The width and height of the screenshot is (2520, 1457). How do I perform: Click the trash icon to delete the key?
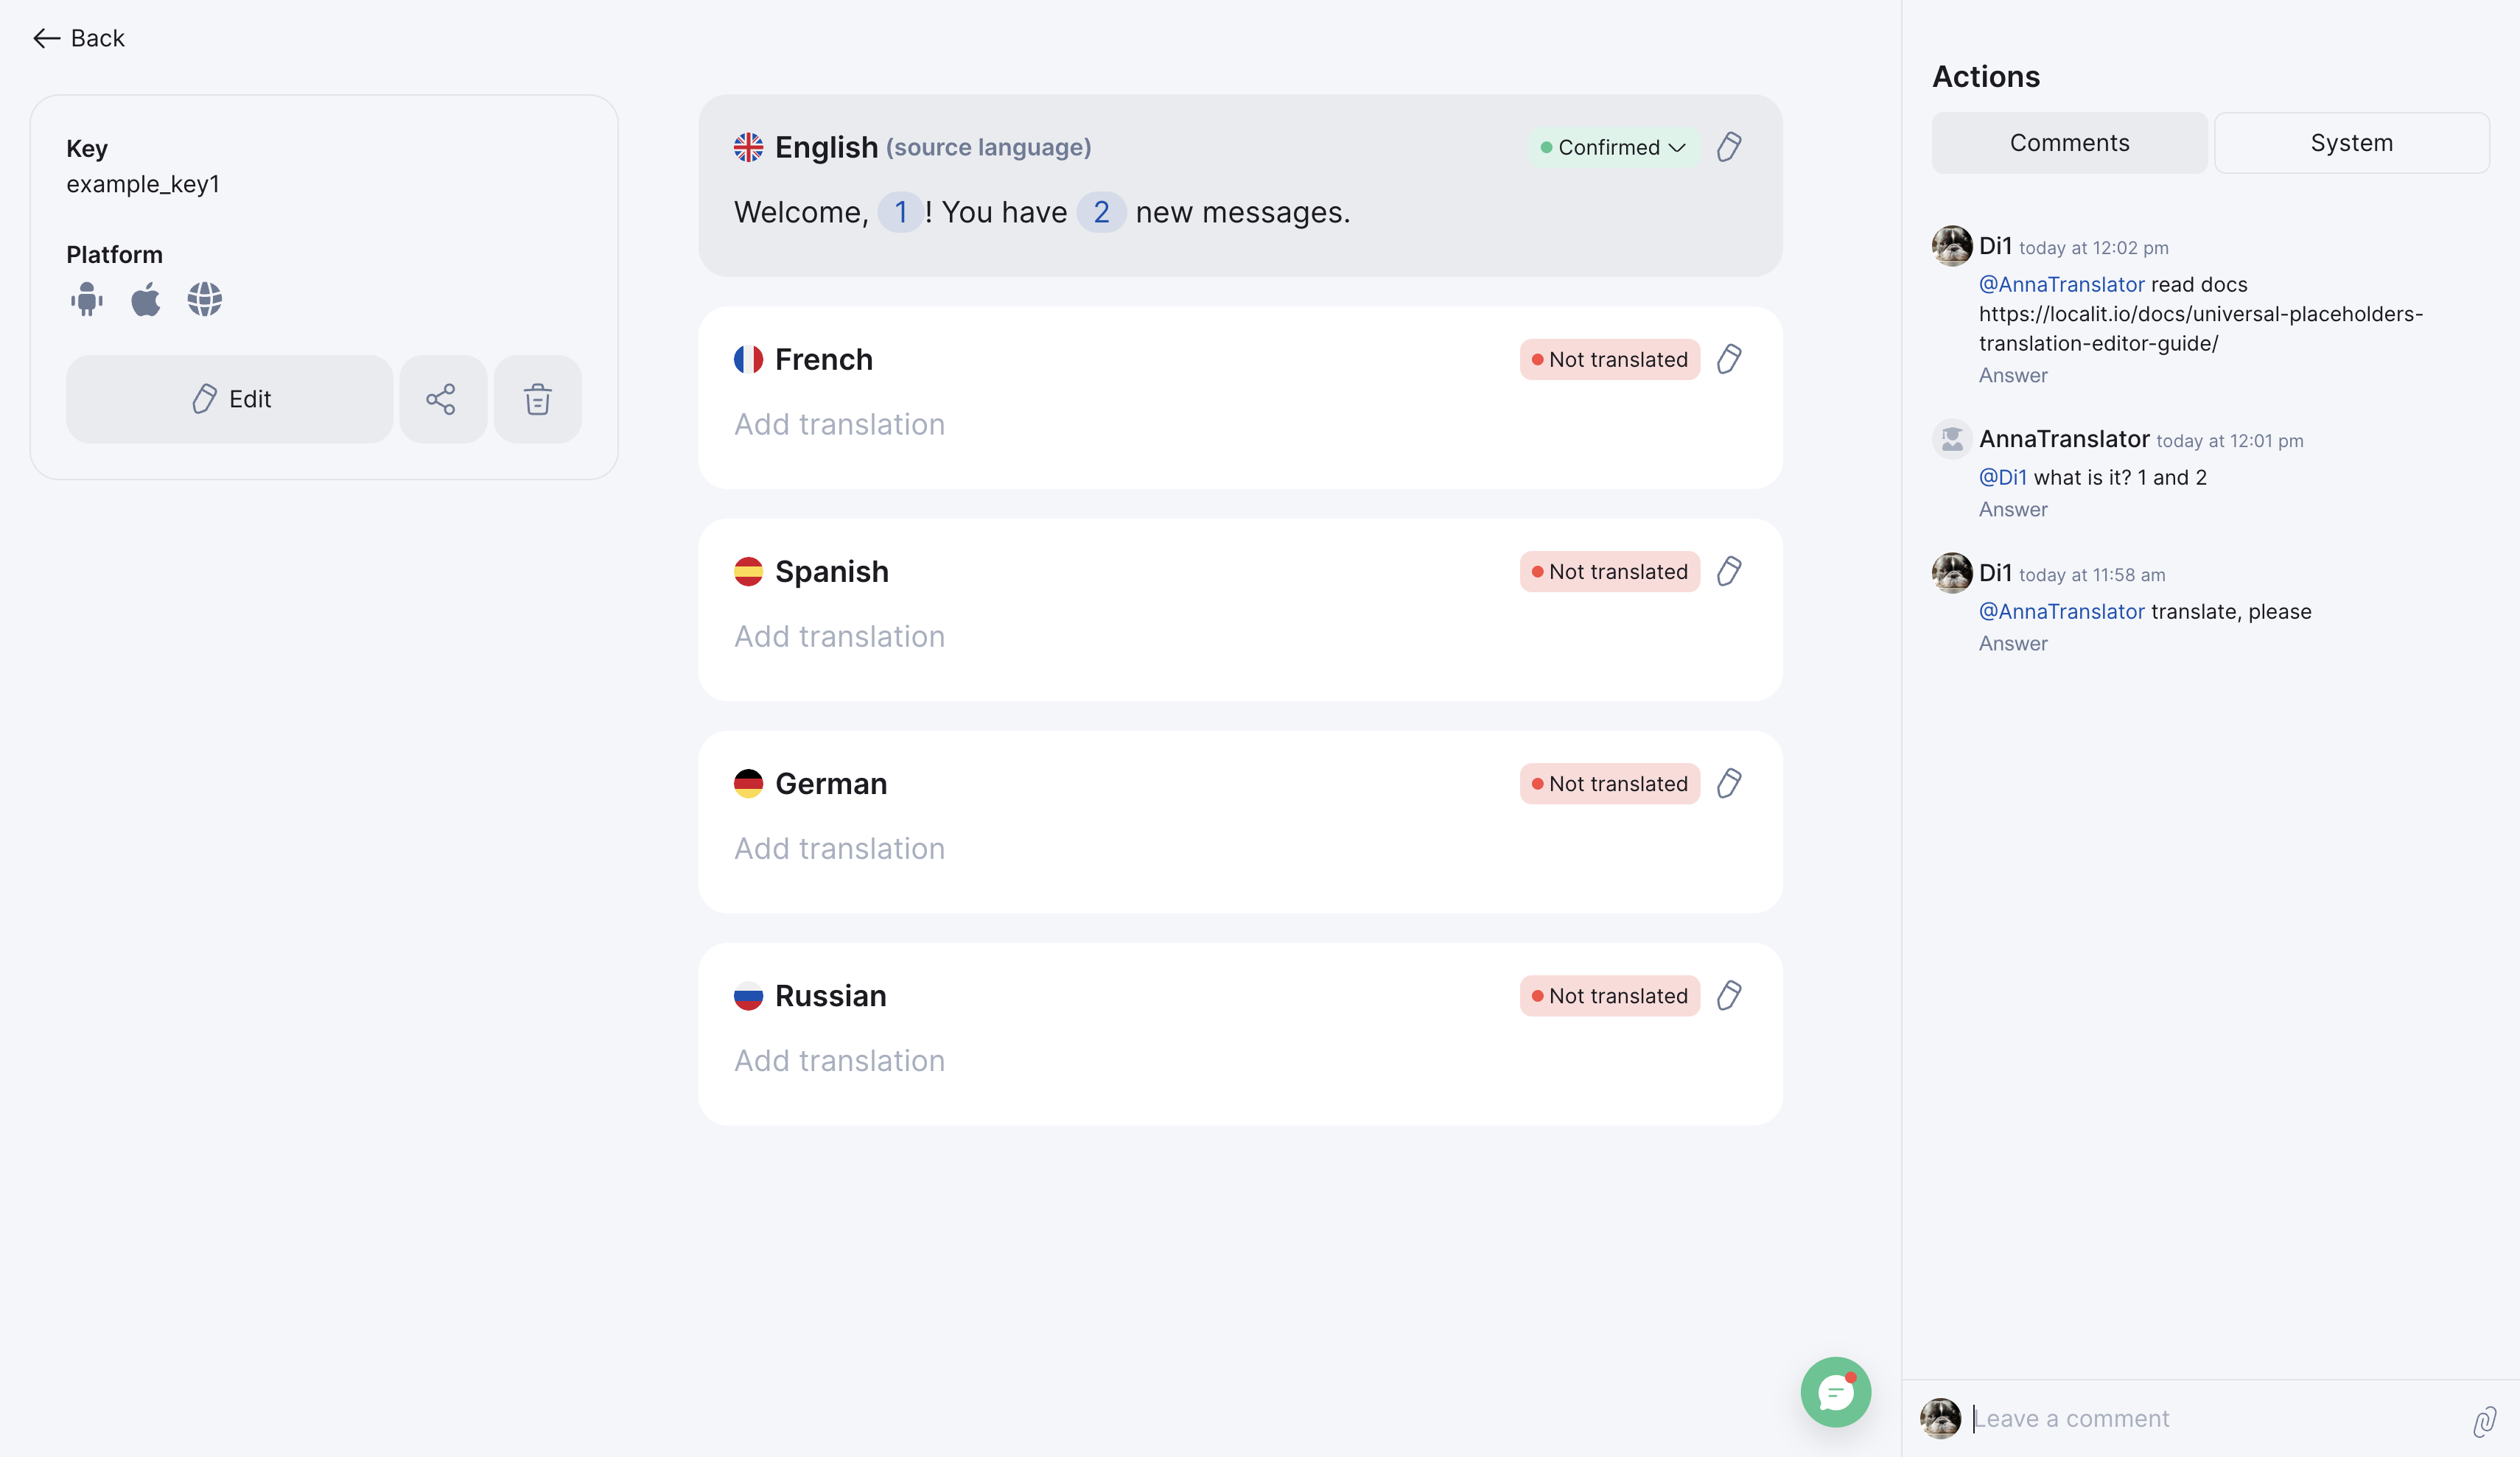pyautogui.click(x=537, y=399)
